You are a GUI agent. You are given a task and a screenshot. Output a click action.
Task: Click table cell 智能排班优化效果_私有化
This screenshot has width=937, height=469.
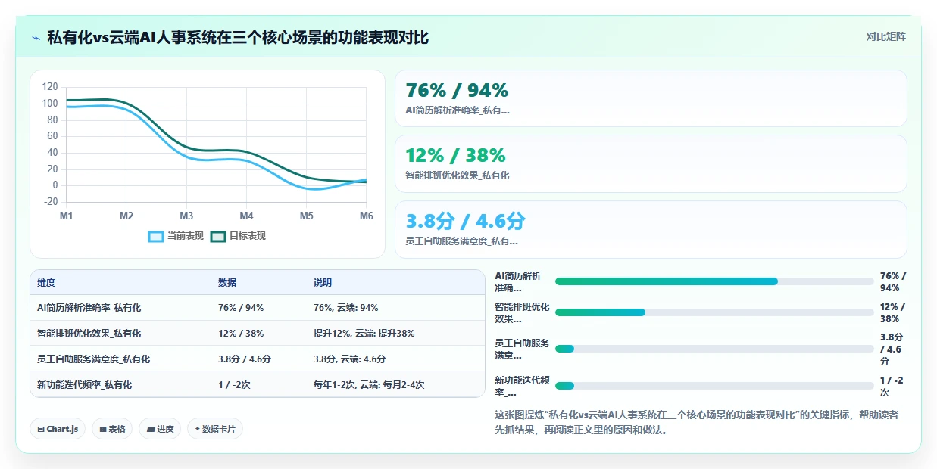click(x=89, y=334)
